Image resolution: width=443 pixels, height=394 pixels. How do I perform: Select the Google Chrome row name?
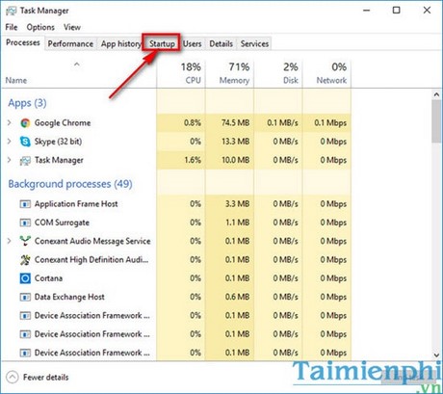(63, 123)
